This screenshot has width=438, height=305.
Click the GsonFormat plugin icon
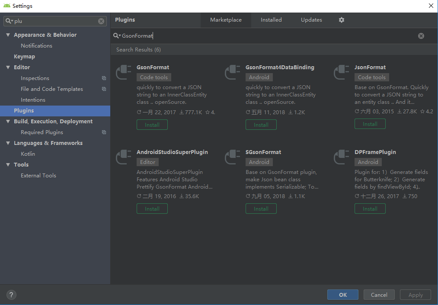point(124,72)
